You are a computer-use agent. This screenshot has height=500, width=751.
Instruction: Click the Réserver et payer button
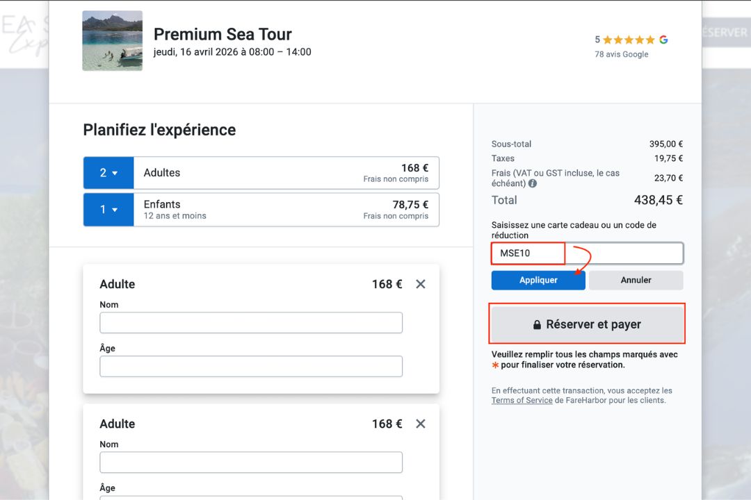point(587,324)
